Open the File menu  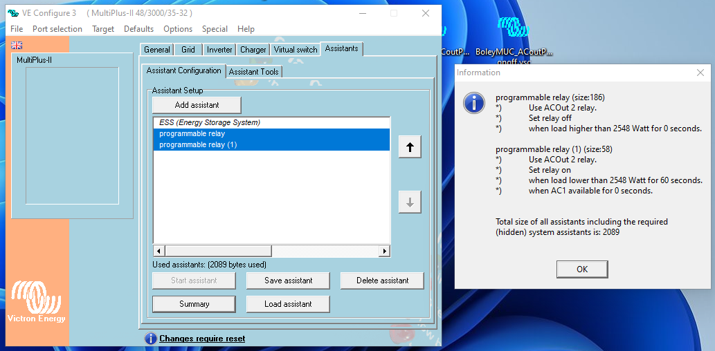[x=17, y=29]
